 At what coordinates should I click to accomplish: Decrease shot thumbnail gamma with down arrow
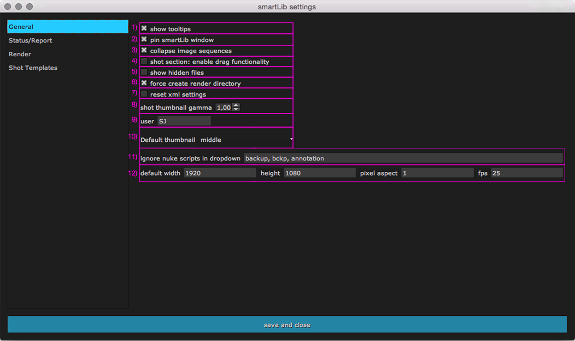(236, 110)
